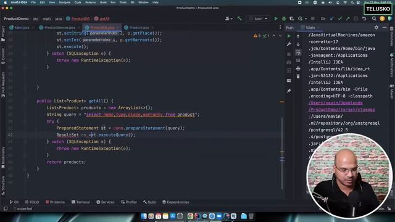The width and height of the screenshot is (395, 222).
Task: Click the Git push arrow icon
Action: (x=347, y=18)
